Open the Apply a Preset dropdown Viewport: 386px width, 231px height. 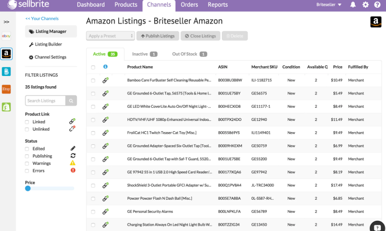coord(110,36)
